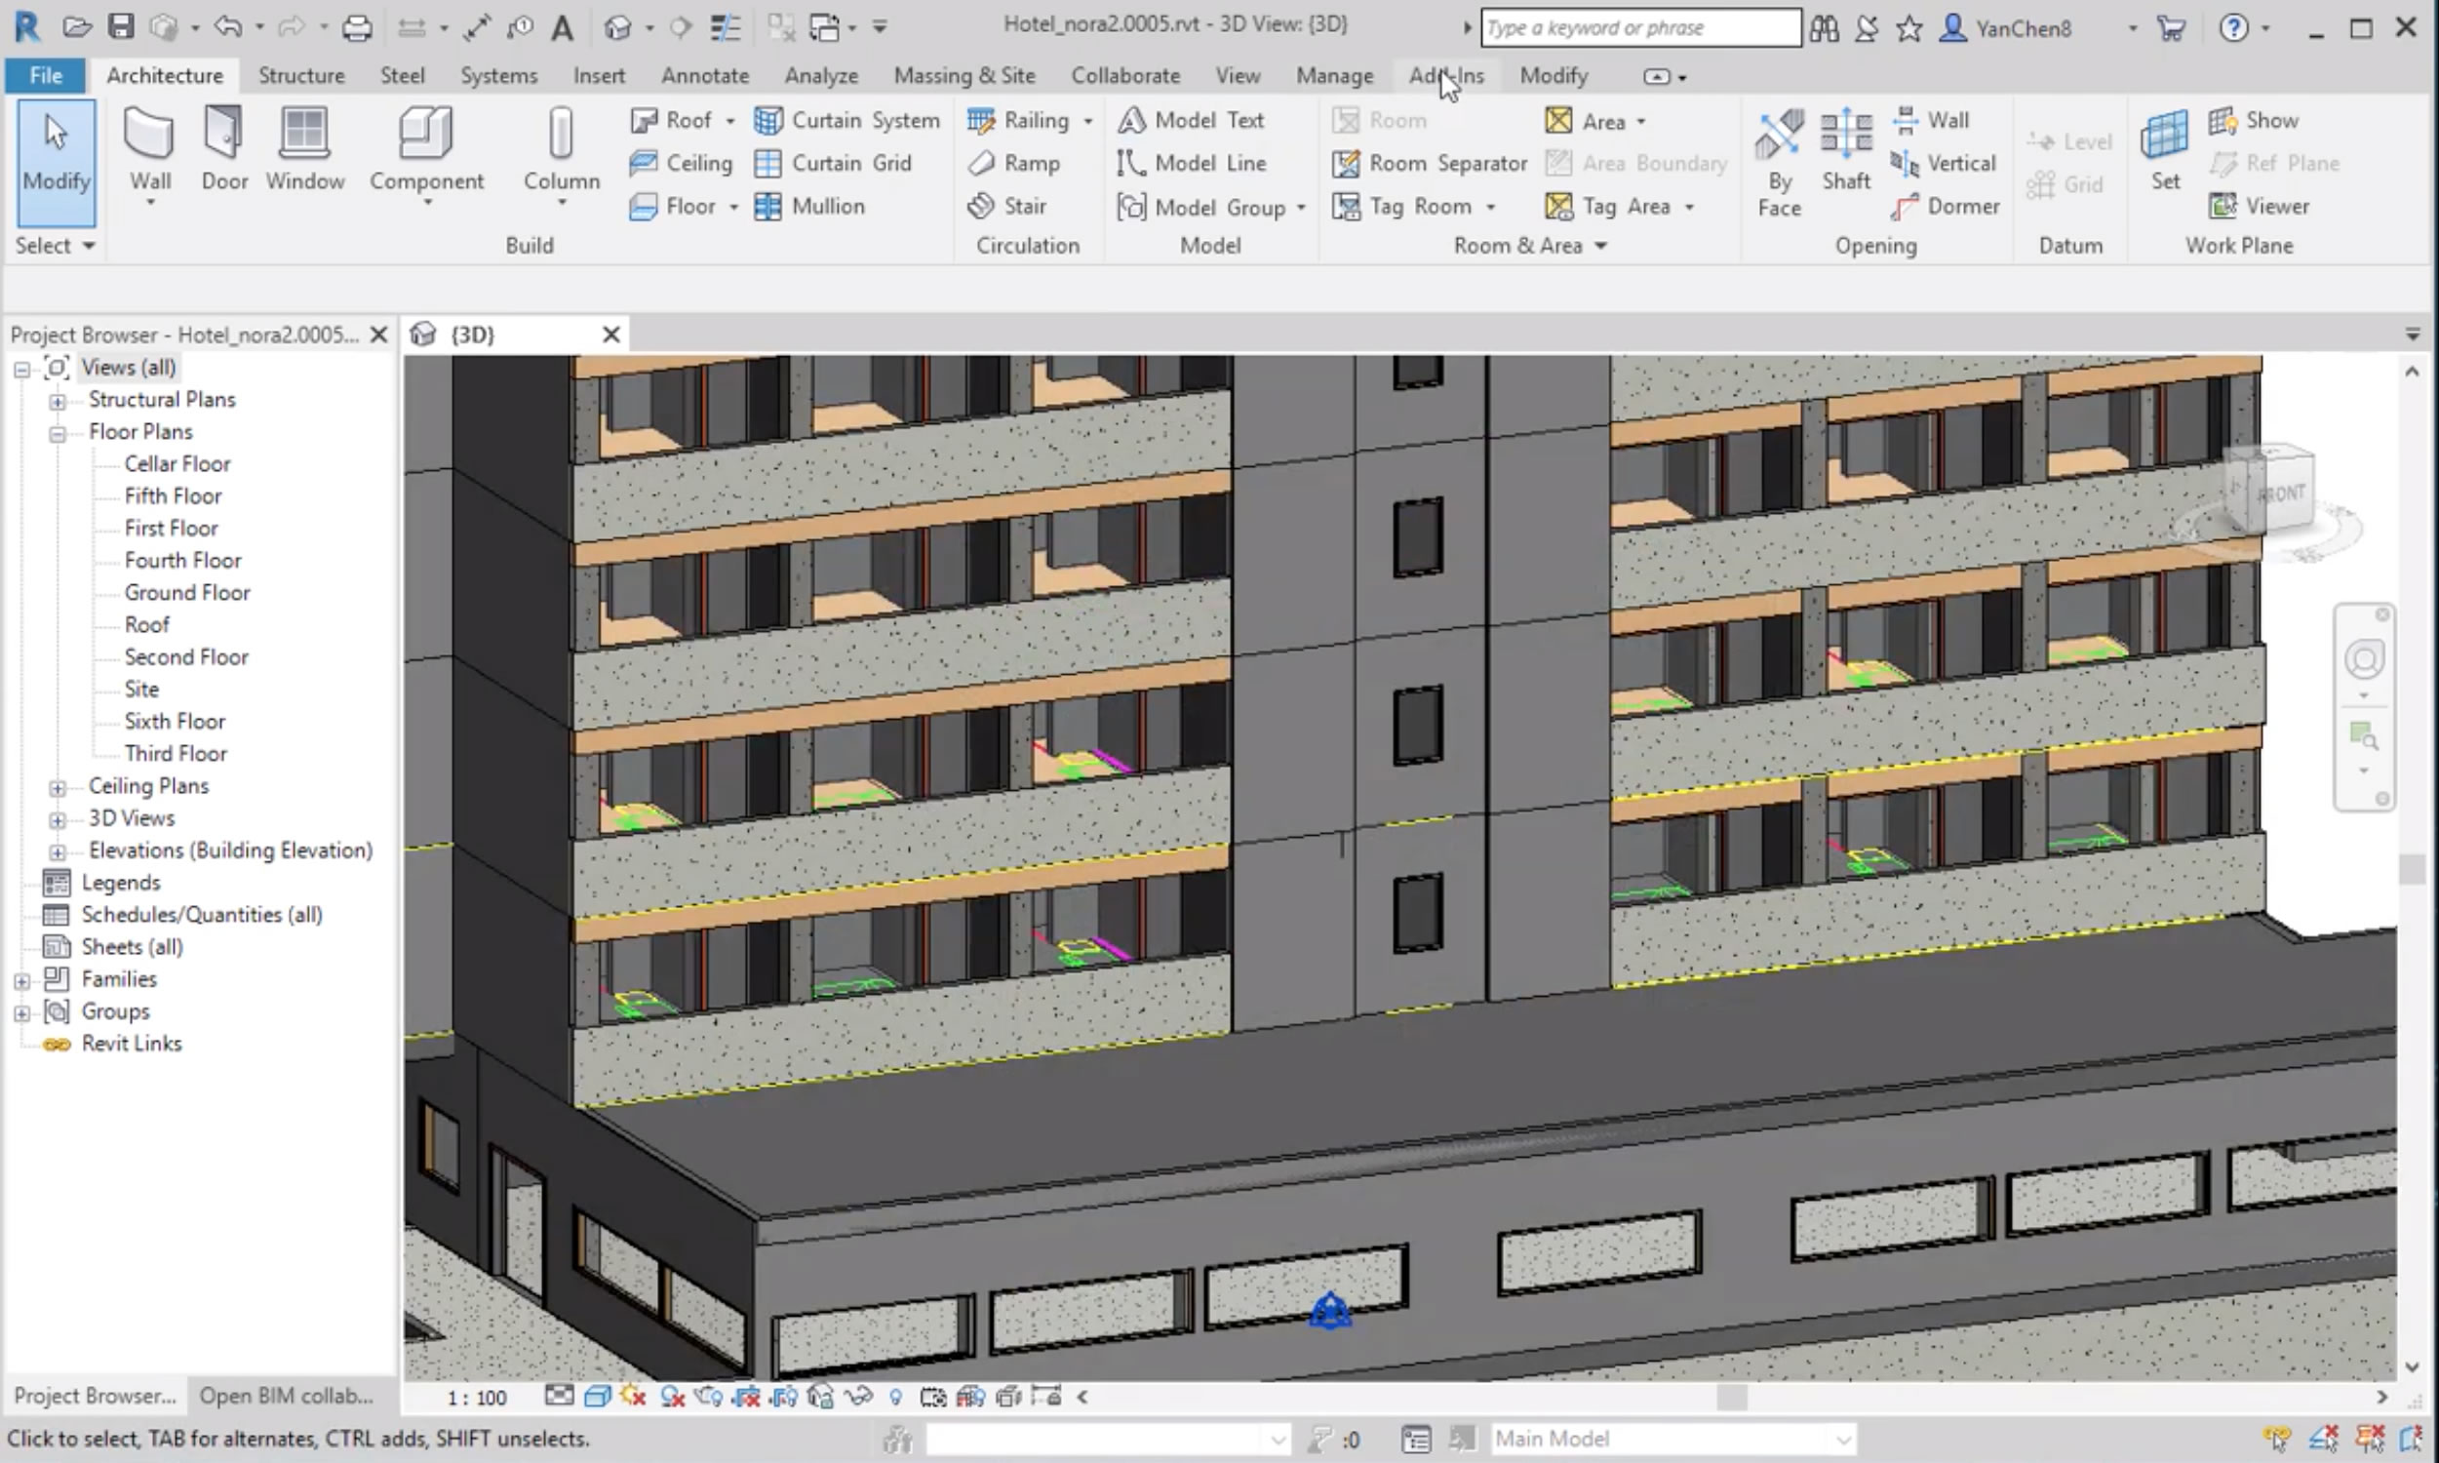Screen dimensions: 2439x1463
Task: Click the ViewCube FRONT face
Action: [x=2279, y=492]
